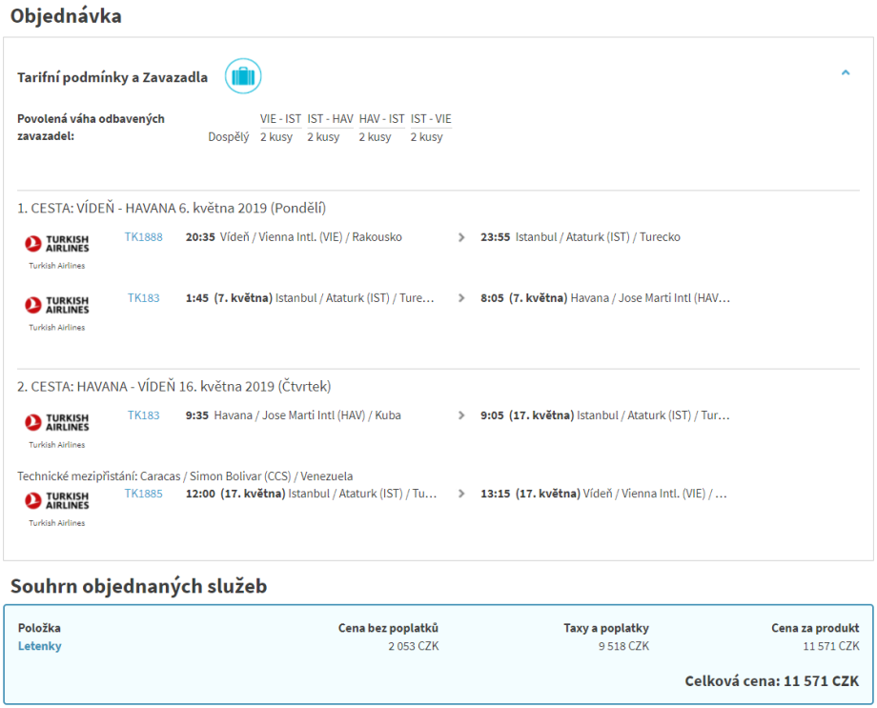The image size is (877, 708).
Task: Click the arrow before the 8:05 Havana arrival
Action: point(462,298)
